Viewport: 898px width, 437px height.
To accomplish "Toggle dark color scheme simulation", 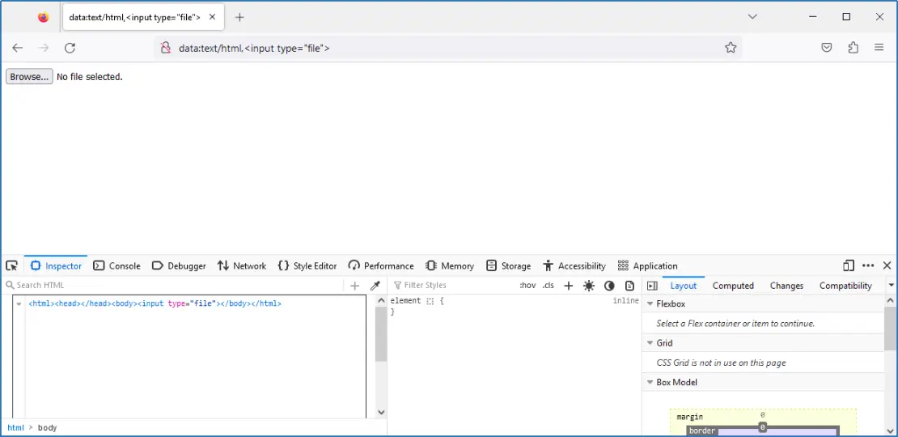I will pos(609,285).
